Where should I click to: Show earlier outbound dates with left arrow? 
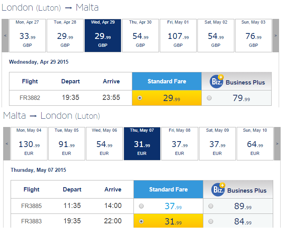tap(5, 36)
